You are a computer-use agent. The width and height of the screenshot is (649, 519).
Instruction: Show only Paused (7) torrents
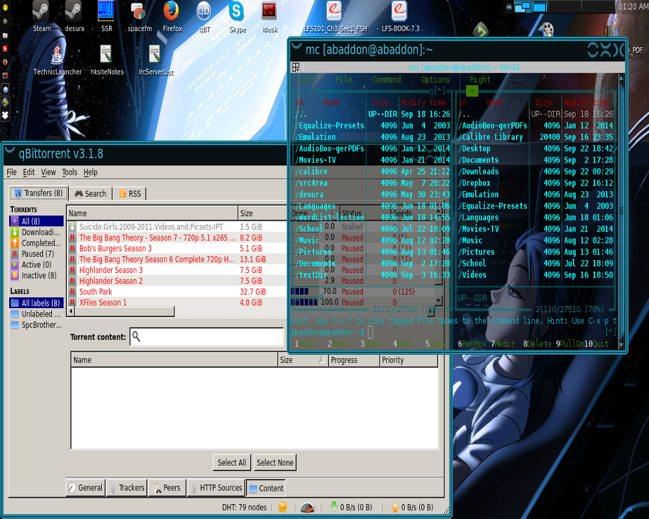pos(37,254)
